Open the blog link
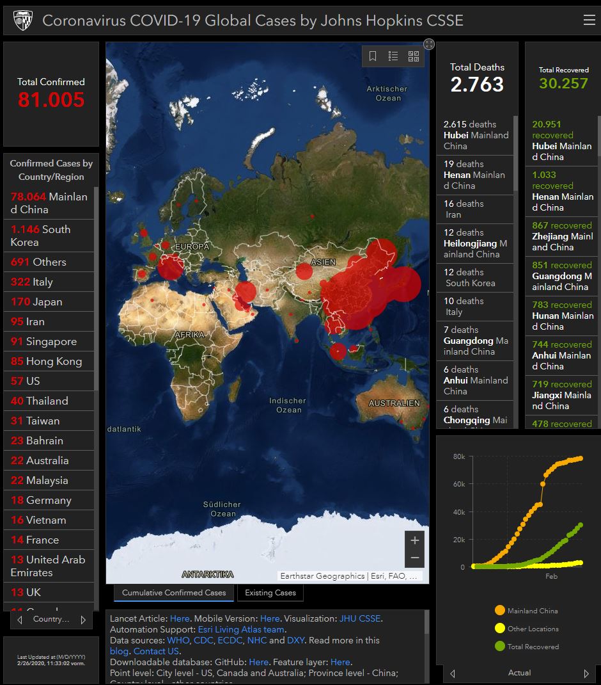Image resolution: width=601 pixels, height=685 pixels. (119, 651)
